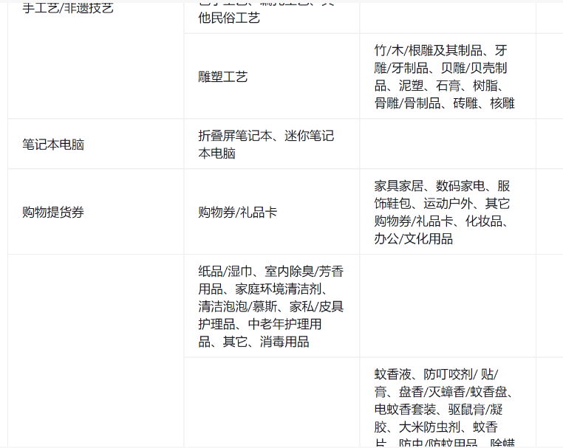
Task: Select the 消毒用品 text
Action: pos(284,342)
